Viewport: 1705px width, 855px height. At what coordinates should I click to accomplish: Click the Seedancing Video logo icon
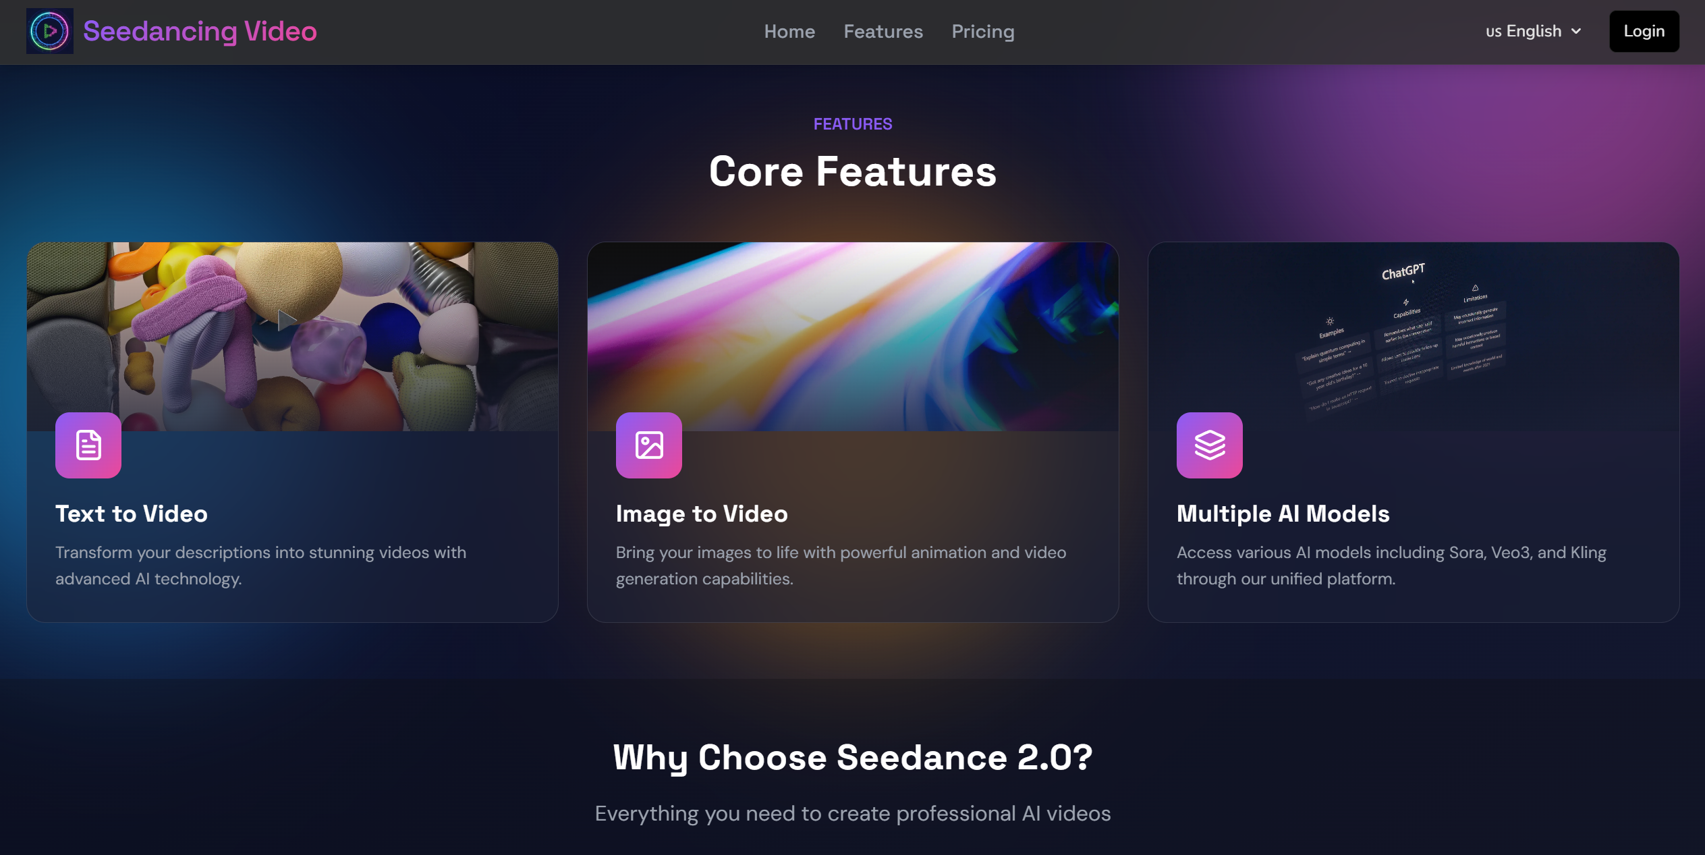49,31
